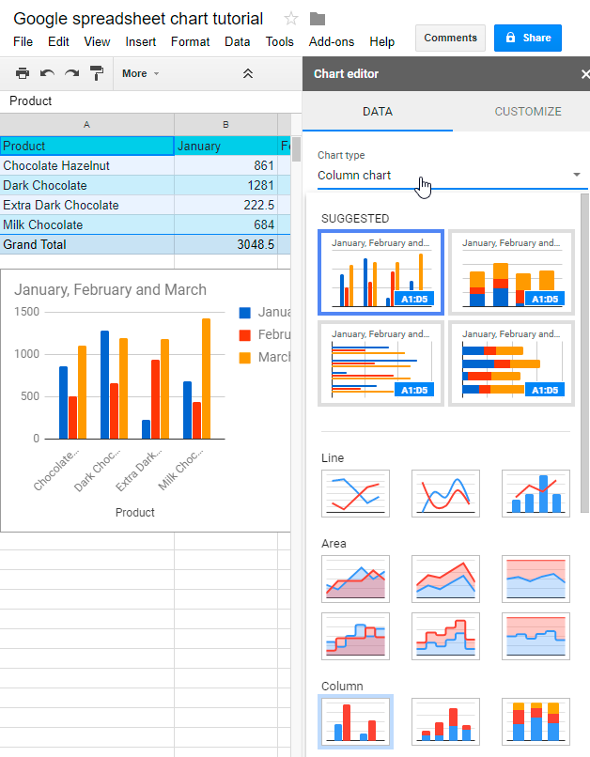This screenshot has width=590, height=757.
Task: Select the smooth line chart type
Action: pyautogui.click(x=445, y=494)
